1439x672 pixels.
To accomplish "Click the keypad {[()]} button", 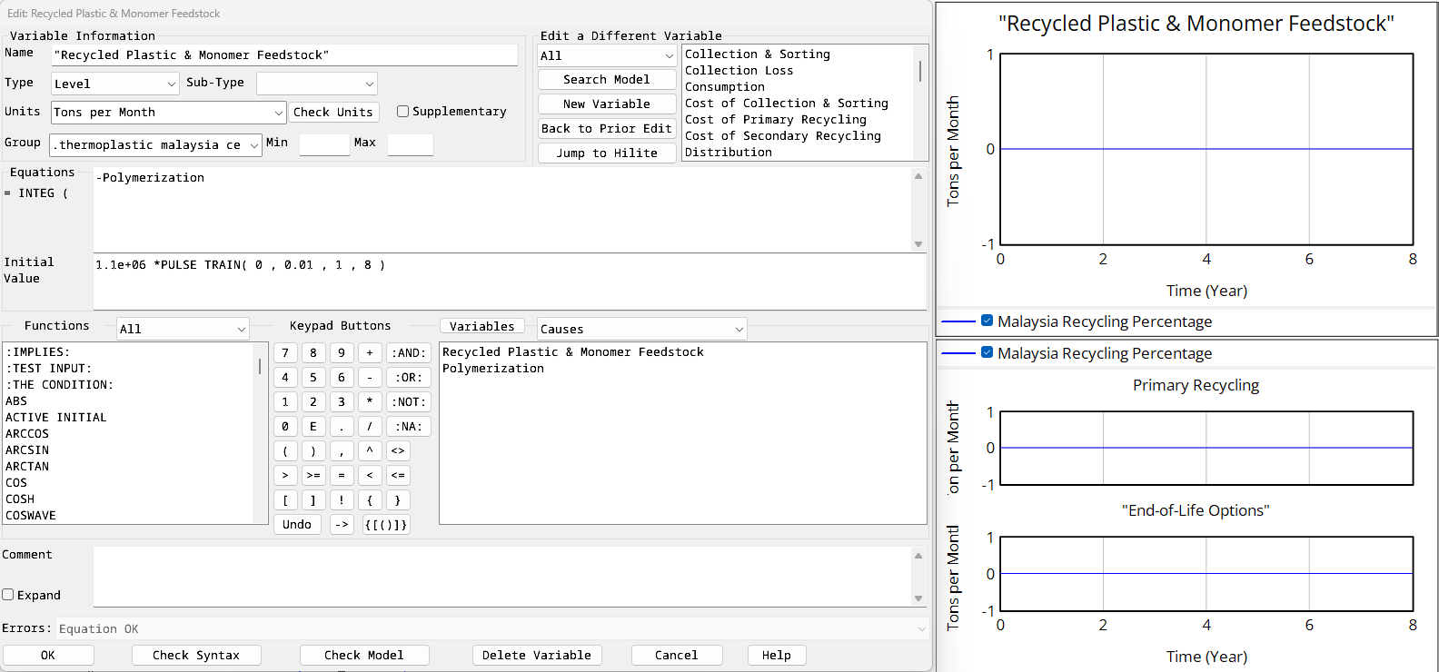I will tap(386, 524).
